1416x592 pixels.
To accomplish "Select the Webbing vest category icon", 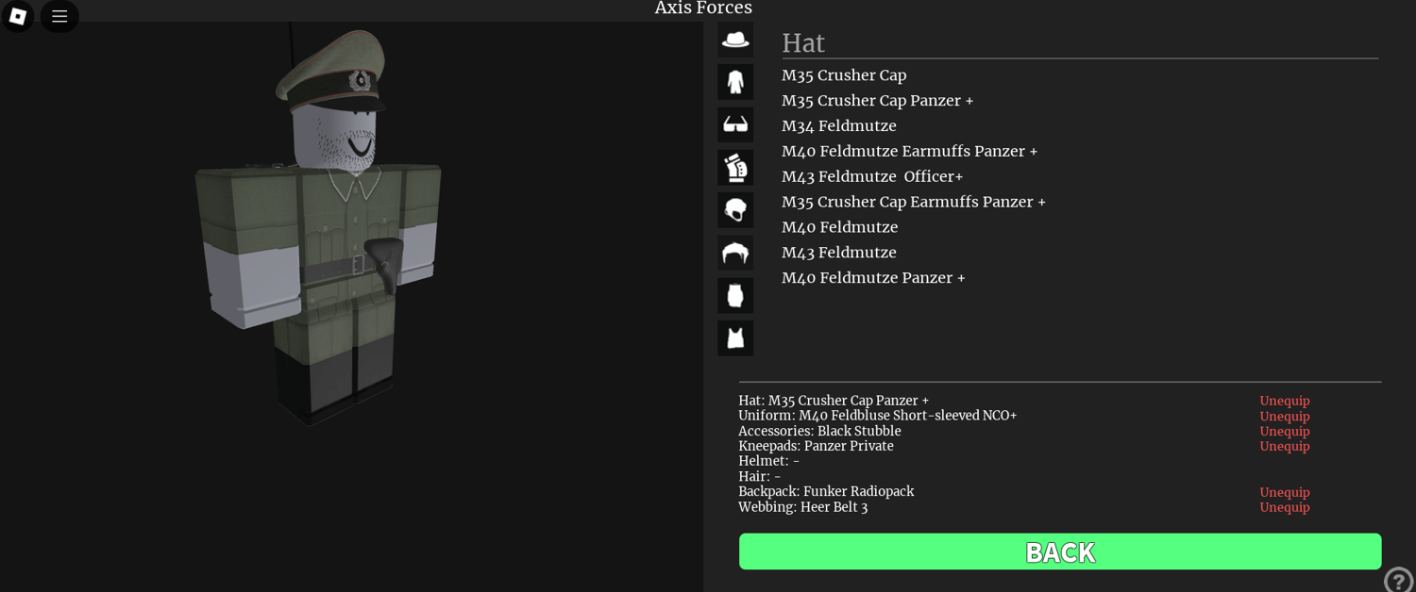I will 735,338.
